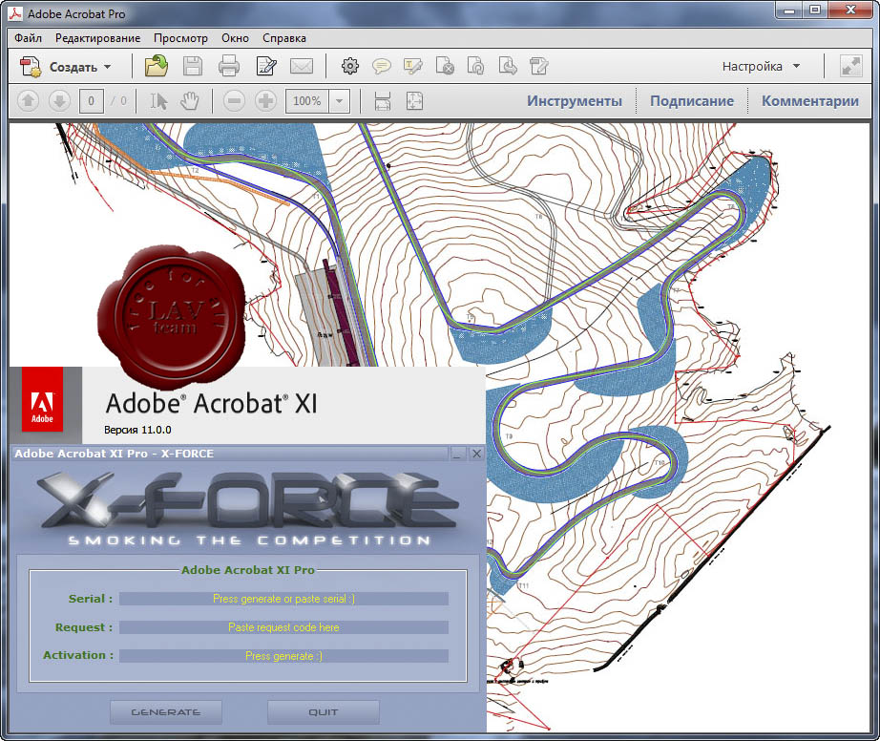Click the page with circular arrow icon
Image resolution: width=880 pixels, height=741 pixels.
(x=476, y=66)
